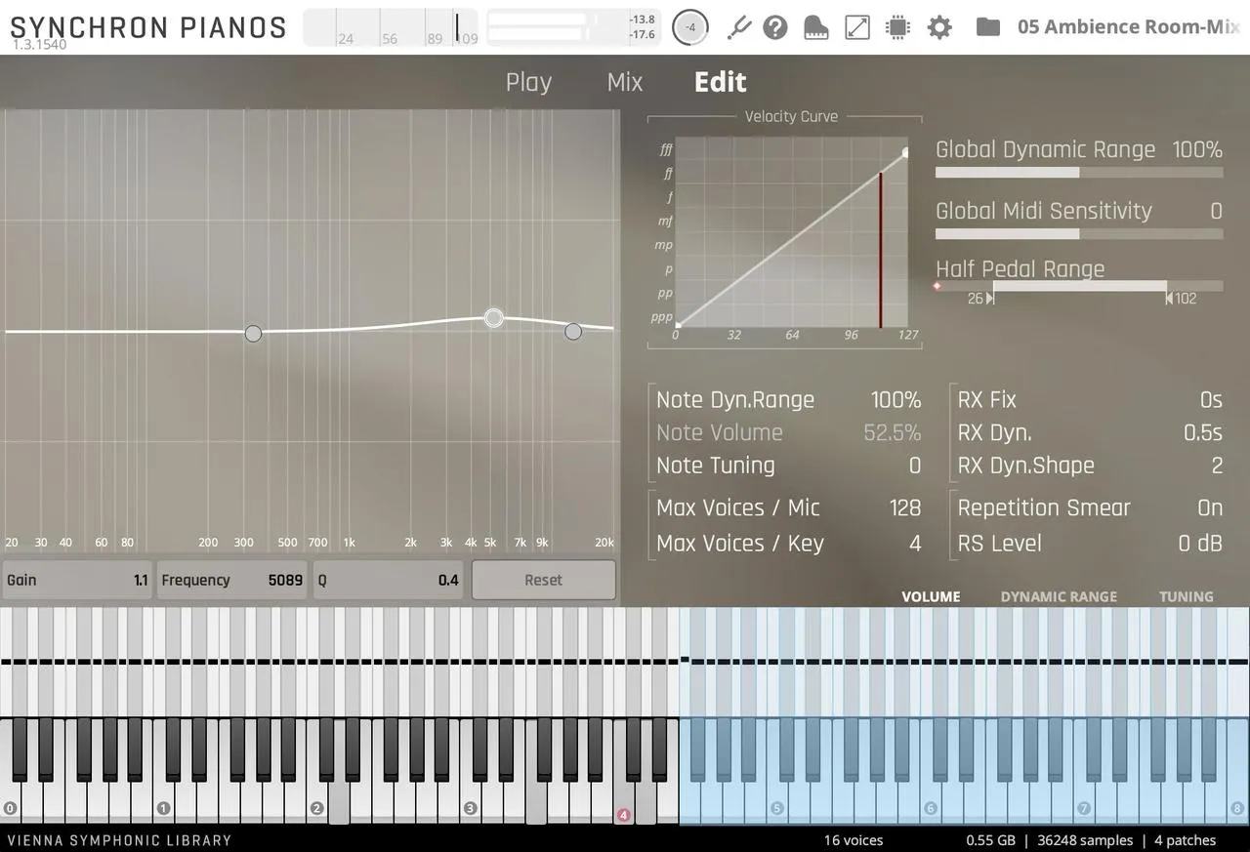The width and height of the screenshot is (1250, 852).
Task: Open the preset folder icon
Action: tap(988, 27)
